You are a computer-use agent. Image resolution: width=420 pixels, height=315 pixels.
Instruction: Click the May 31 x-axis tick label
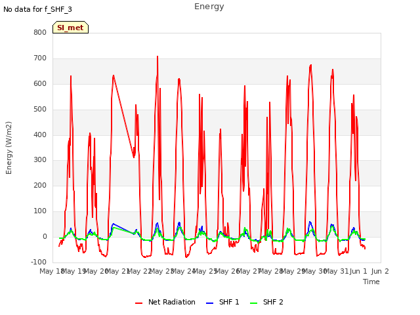[337, 271]
